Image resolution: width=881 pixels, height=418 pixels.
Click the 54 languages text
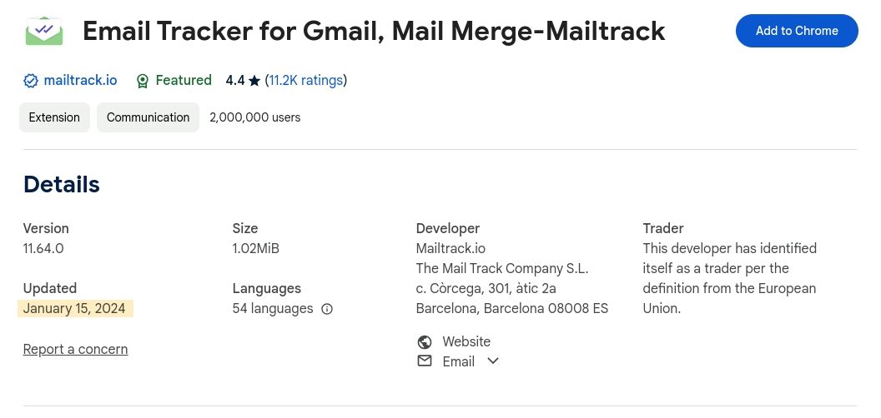coord(273,309)
